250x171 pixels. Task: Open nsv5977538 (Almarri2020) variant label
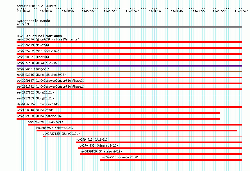click(37, 63)
